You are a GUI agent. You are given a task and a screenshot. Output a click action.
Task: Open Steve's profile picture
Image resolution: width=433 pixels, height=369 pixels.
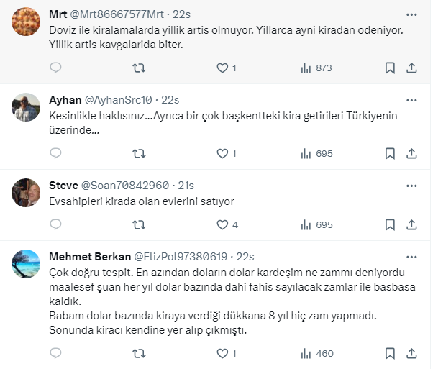click(x=27, y=191)
